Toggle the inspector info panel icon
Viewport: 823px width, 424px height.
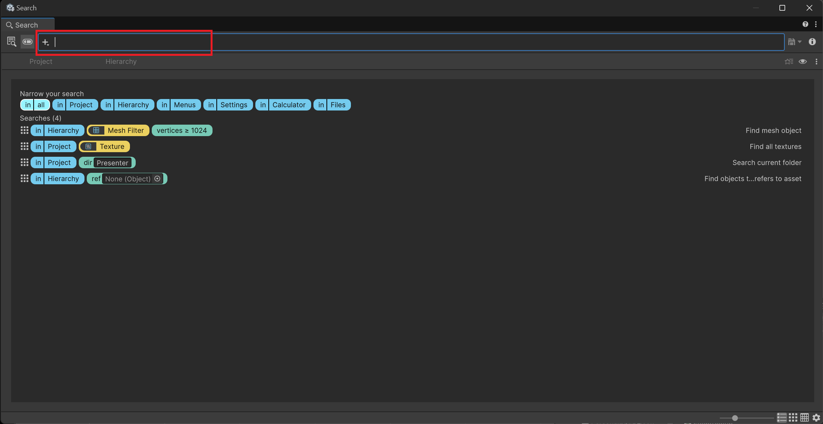coord(812,42)
